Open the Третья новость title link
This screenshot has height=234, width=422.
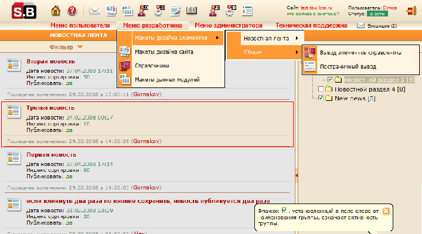click(50, 108)
